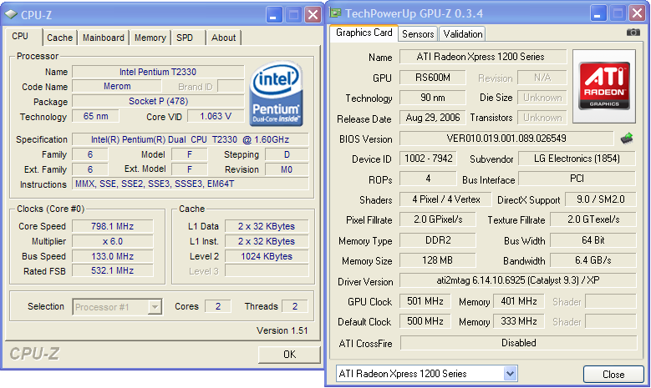Click the BIOS save chip icon in GPU-Z
The width and height of the screenshot is (651, 388).
tap(627, 139)
